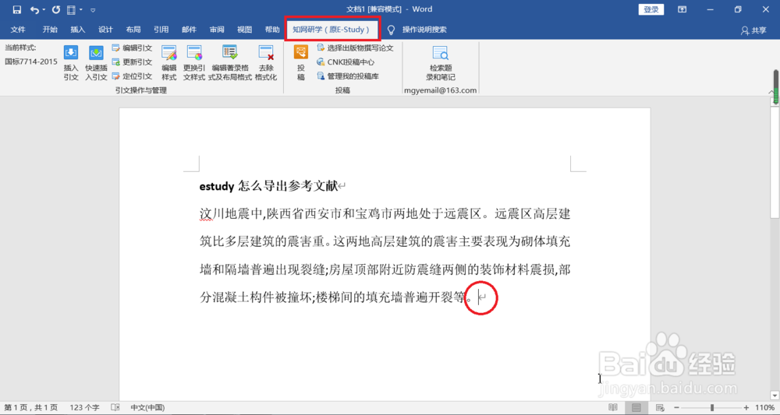Click 更新引文 in the ribbon
The image size is (780, 415).
[x=132, y=62]
